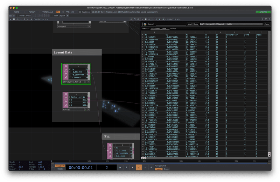This screenshot has height=182, width=280.
Task: Click the textport pane's home icon
Action: click(146, 19)
